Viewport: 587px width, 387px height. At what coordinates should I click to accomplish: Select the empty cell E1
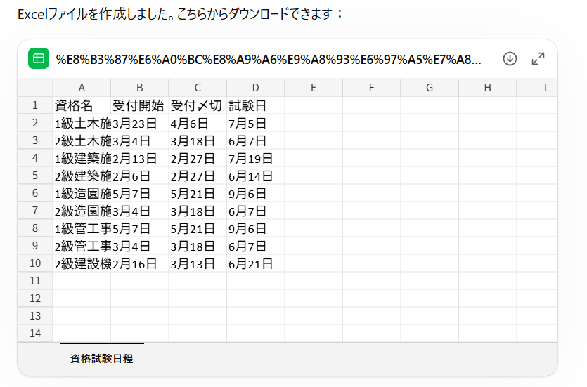pos(314,105)
